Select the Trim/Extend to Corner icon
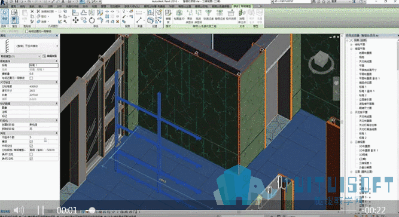399x217 pixels. click(x=100, y=20)
